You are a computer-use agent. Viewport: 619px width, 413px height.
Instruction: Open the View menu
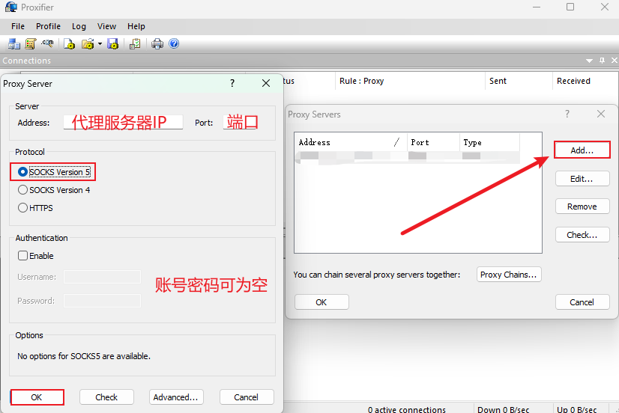point(106,26)
